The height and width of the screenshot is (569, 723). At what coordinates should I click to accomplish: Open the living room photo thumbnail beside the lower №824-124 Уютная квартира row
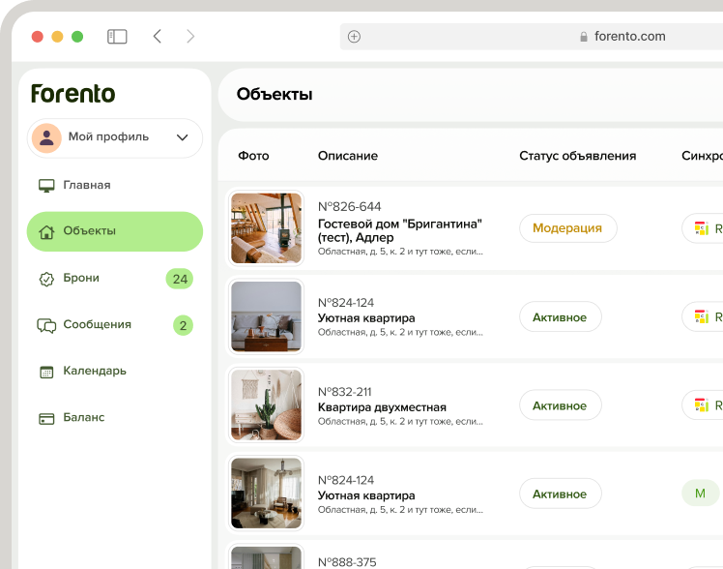click(x=266, y=494)
